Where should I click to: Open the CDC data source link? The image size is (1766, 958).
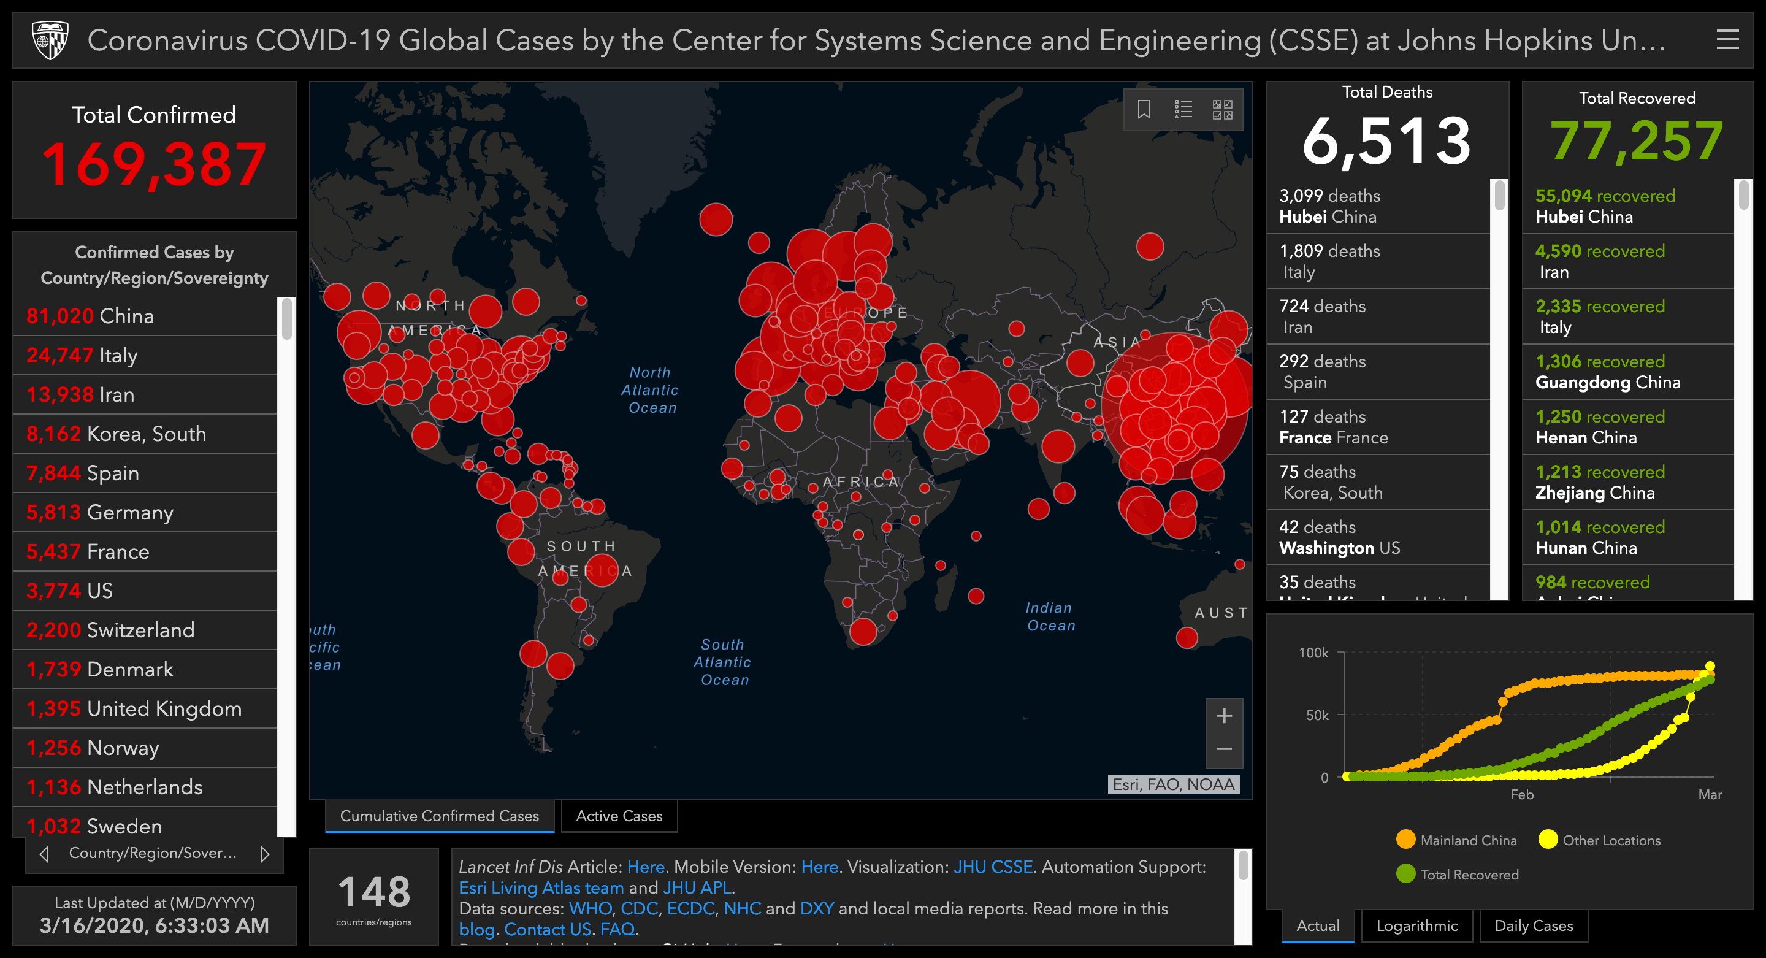pyautogui.click(x=639, y=908)
